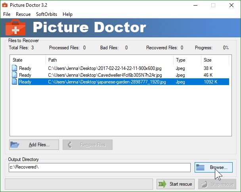Open the Help menu
Screen dimensions: 241x192
point(67,14)
